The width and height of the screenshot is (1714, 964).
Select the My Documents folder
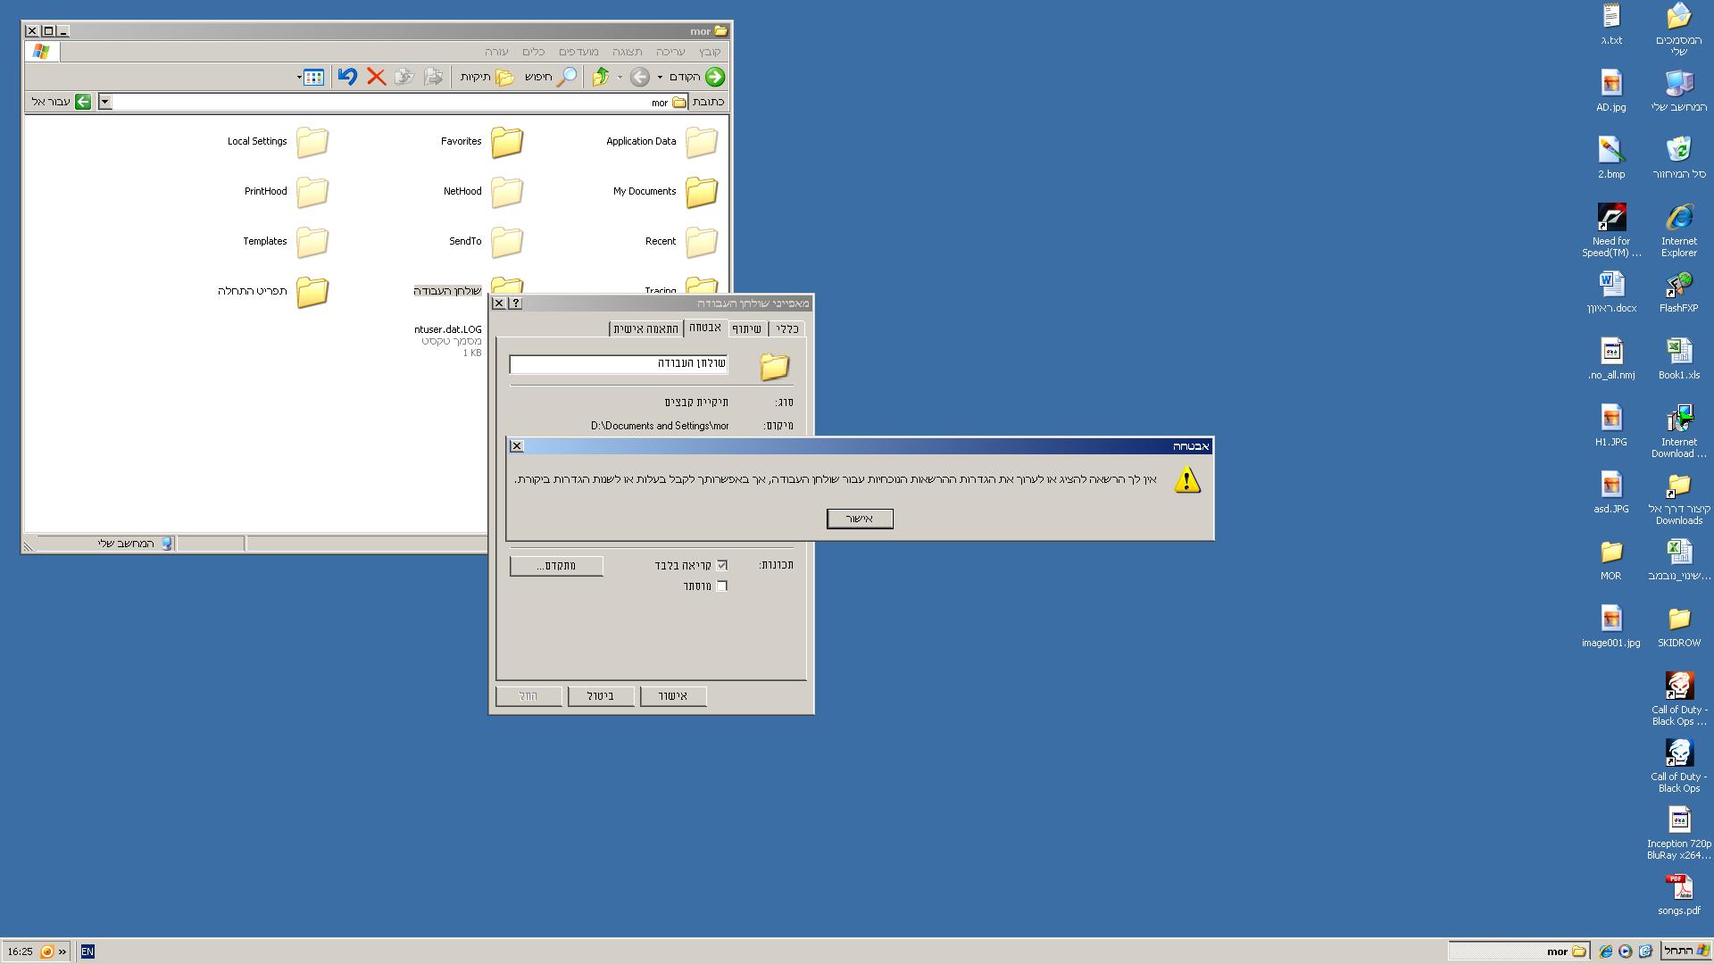pos(666,191)
